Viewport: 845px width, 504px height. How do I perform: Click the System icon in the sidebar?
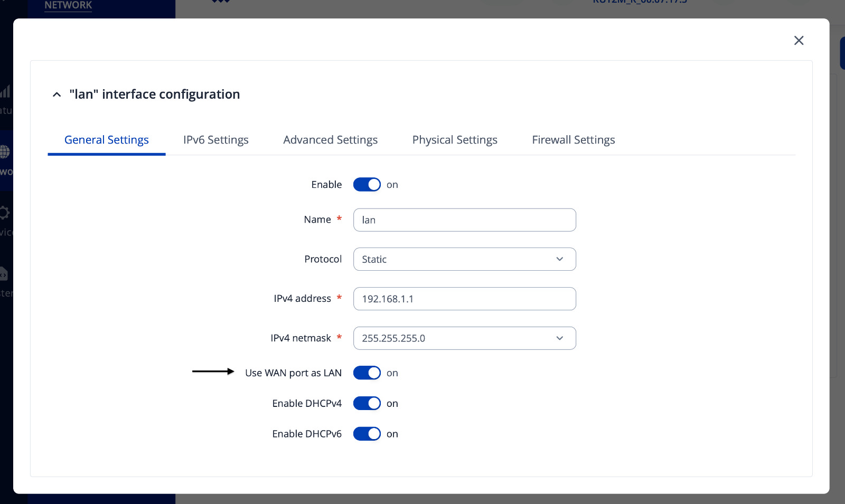[x=4, y=273]
